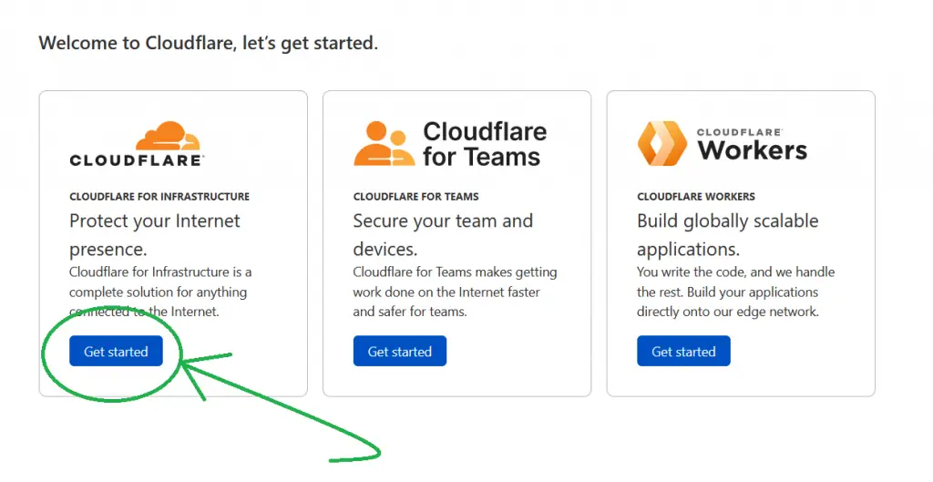Click 'Build globally scalable applications.' heading

(728, 235)
